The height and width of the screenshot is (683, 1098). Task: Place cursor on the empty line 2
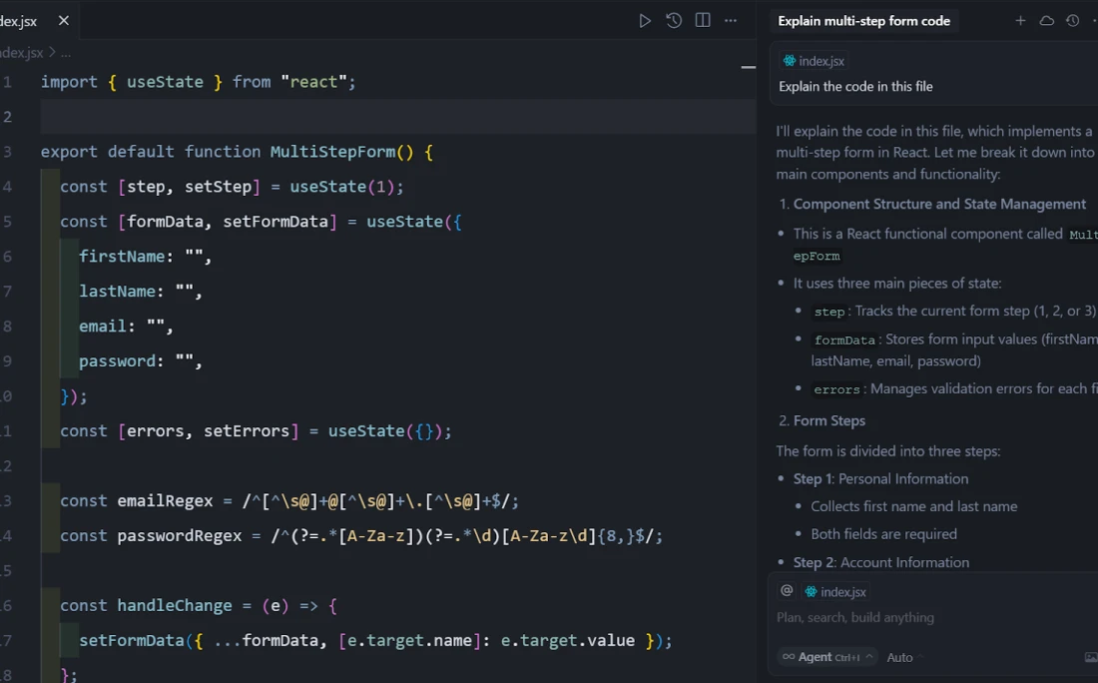click(299, 117)
